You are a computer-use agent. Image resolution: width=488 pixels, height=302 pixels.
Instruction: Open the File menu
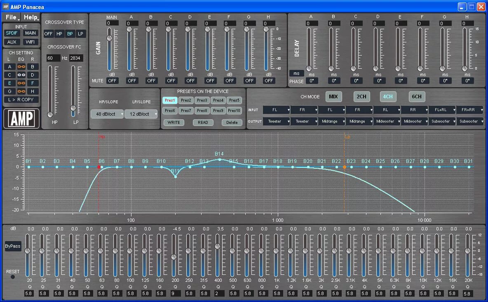click(x=11, y=17)
